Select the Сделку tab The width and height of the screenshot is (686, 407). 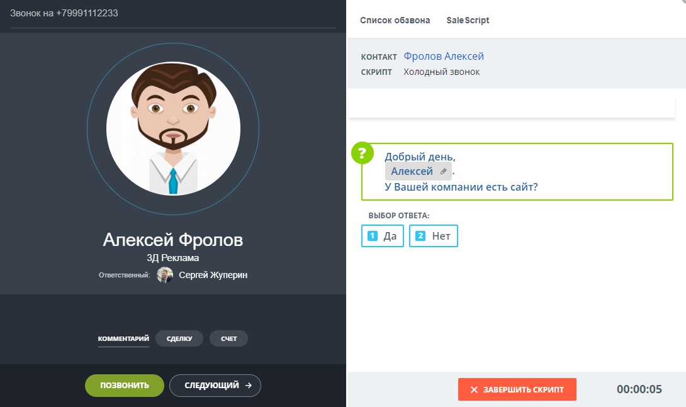179,339
